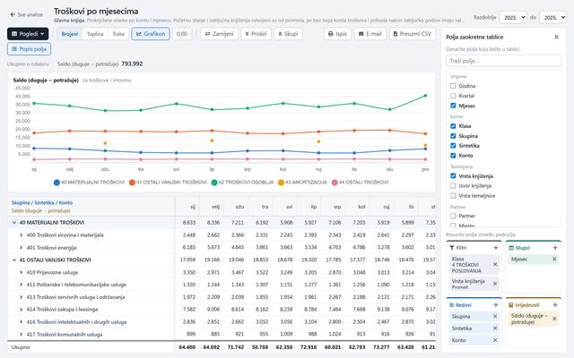Check the Izvor knjiženja checkbox
Screen dimensions: 574x358
tap(453, 185)
